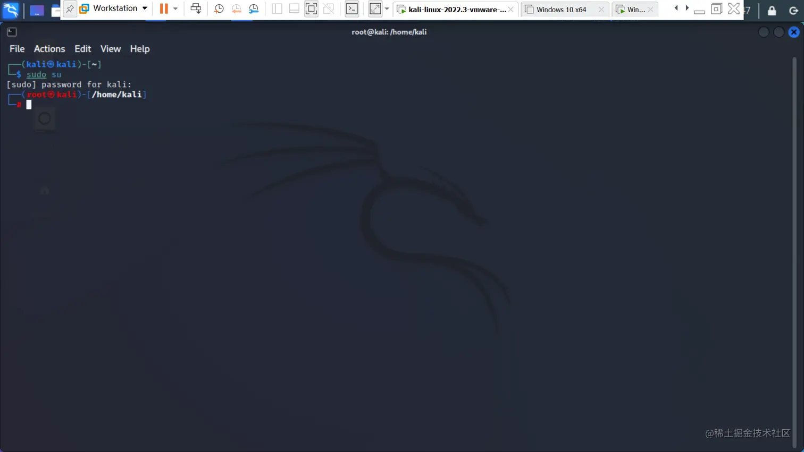Click the disabled Unity mode icon
The width and height of the screenshot is (804, 452).
(x=329, y=8)
